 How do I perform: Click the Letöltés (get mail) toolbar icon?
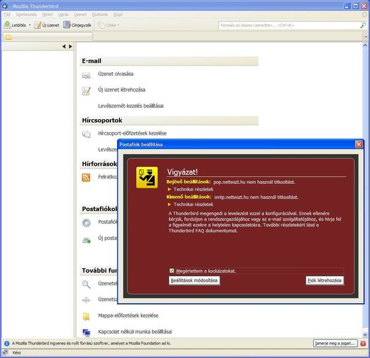pyautogui.click(x=8, y=25)
